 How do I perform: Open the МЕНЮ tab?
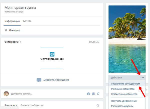[27, 21]
